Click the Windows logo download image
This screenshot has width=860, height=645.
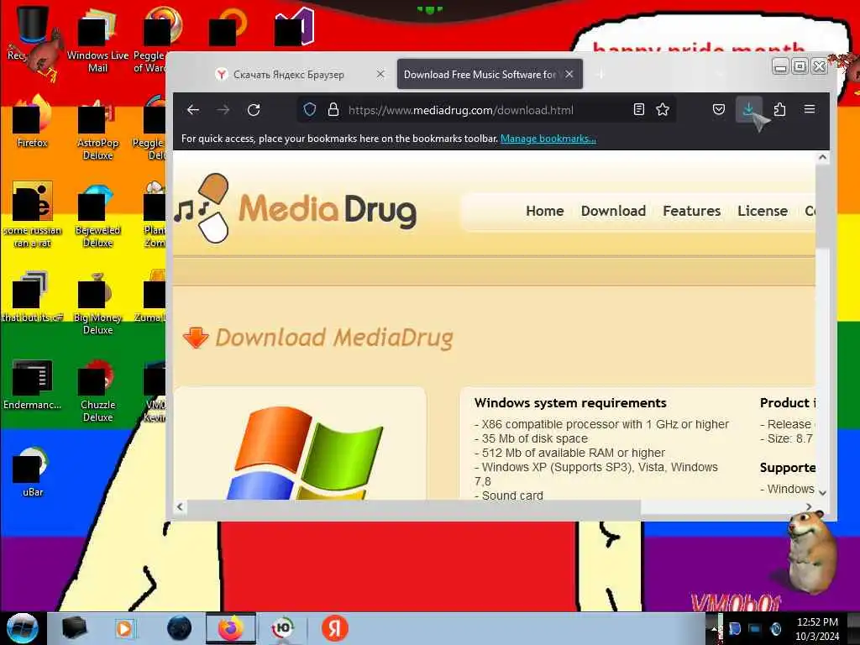304,453
